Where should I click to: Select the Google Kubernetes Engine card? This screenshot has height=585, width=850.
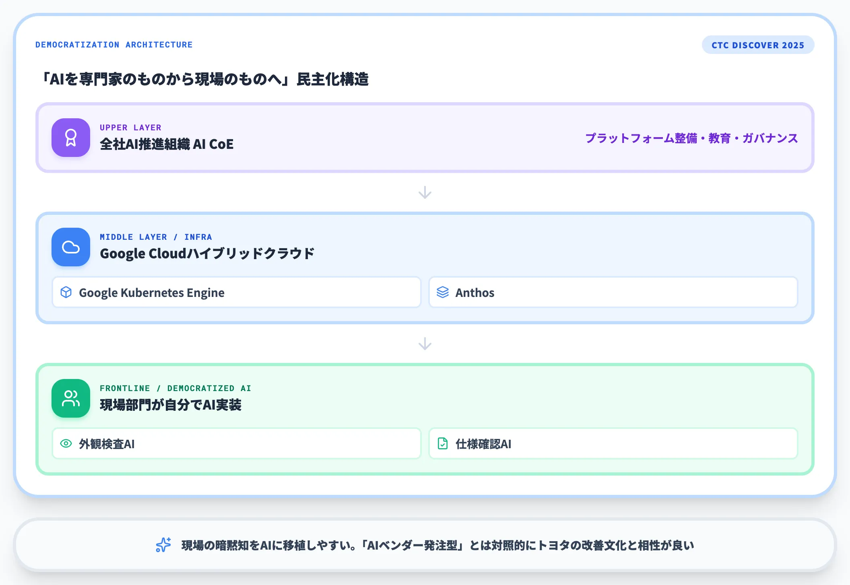pyautogui.click(x=237, y=292)
